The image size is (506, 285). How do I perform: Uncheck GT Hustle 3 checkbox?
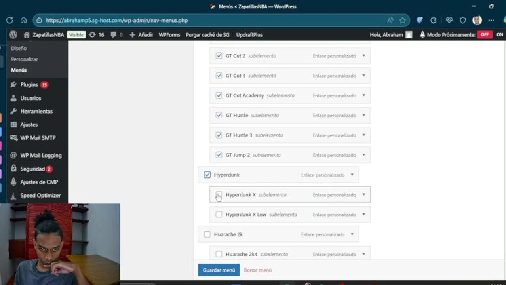coord(219,135)
